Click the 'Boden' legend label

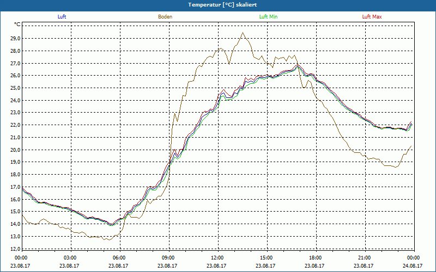point(165,17)
